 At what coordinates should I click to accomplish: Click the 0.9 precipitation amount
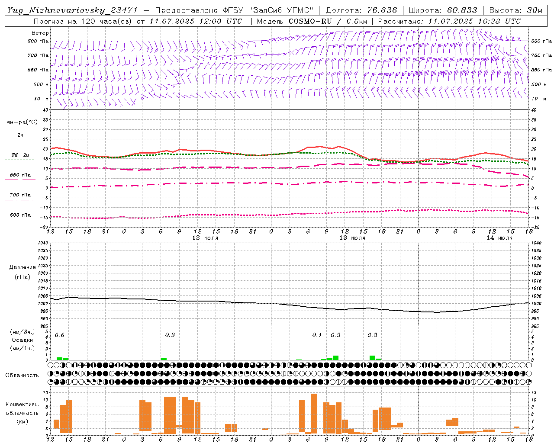tap(335, 335)
